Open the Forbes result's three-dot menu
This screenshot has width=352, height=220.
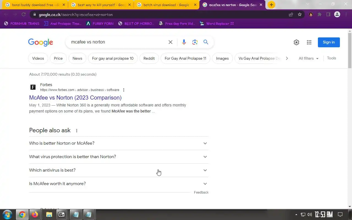[x=124, y=90]
